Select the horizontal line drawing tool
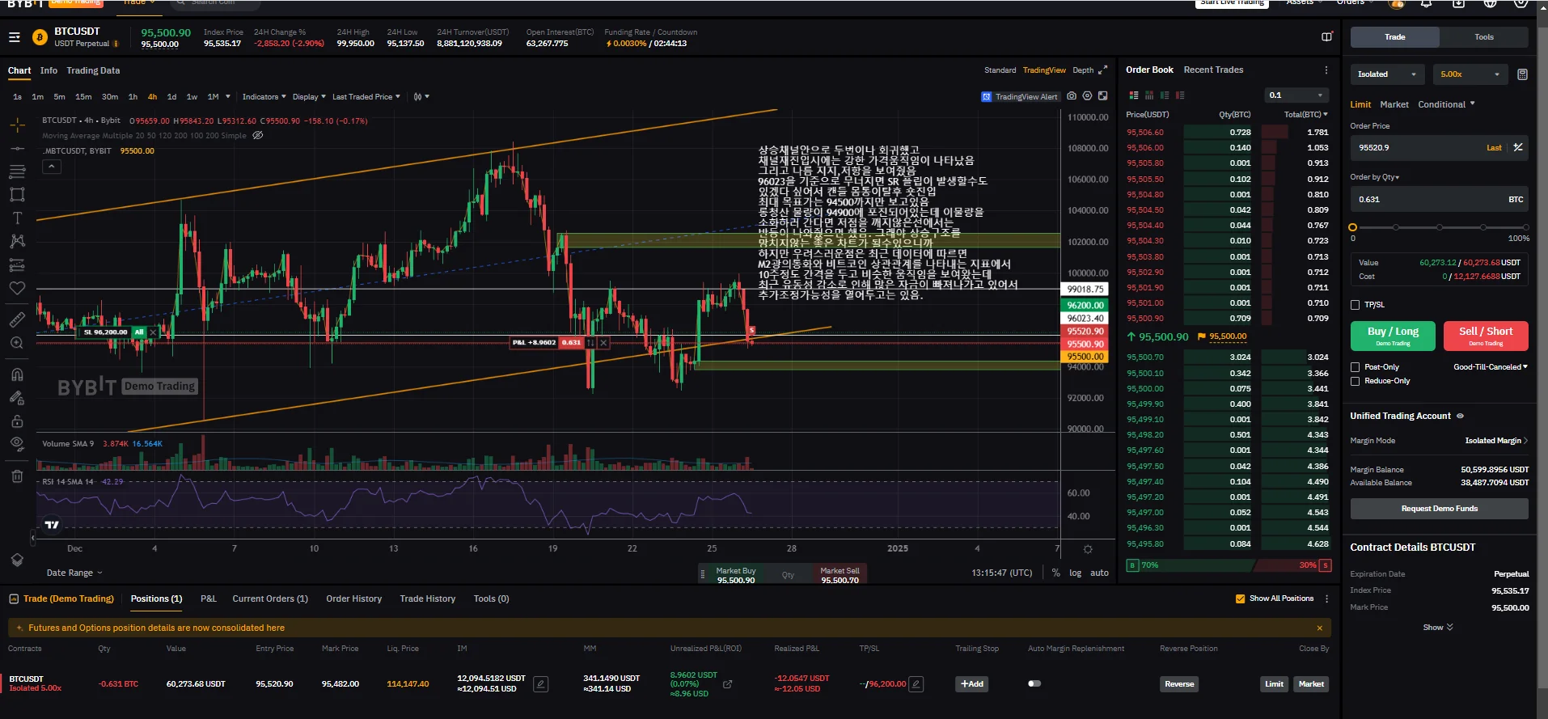This screenshot has width=1548, height=719. tap(17, 149)
